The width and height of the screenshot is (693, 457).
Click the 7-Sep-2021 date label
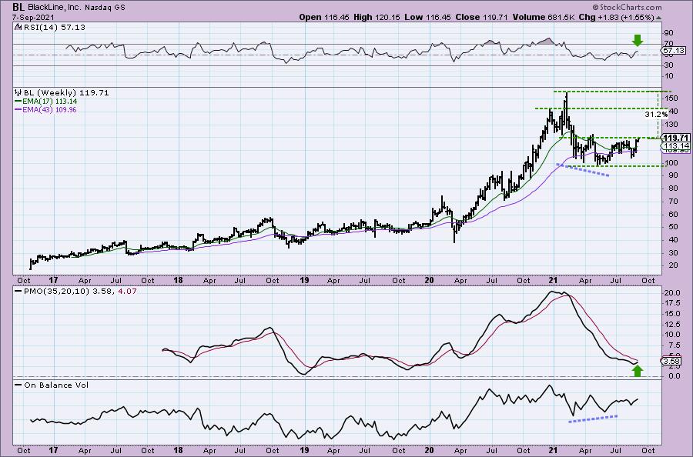pos(34,17)
